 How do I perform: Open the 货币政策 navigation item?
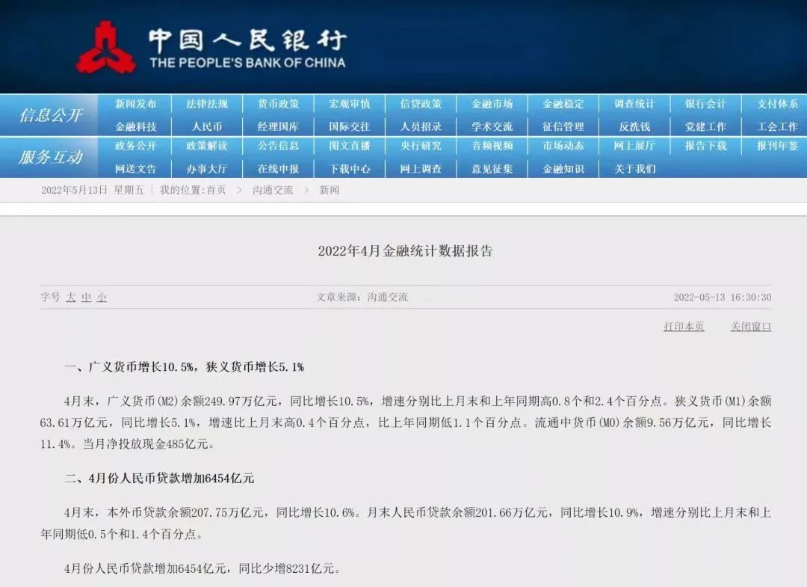tap(278, 104)
